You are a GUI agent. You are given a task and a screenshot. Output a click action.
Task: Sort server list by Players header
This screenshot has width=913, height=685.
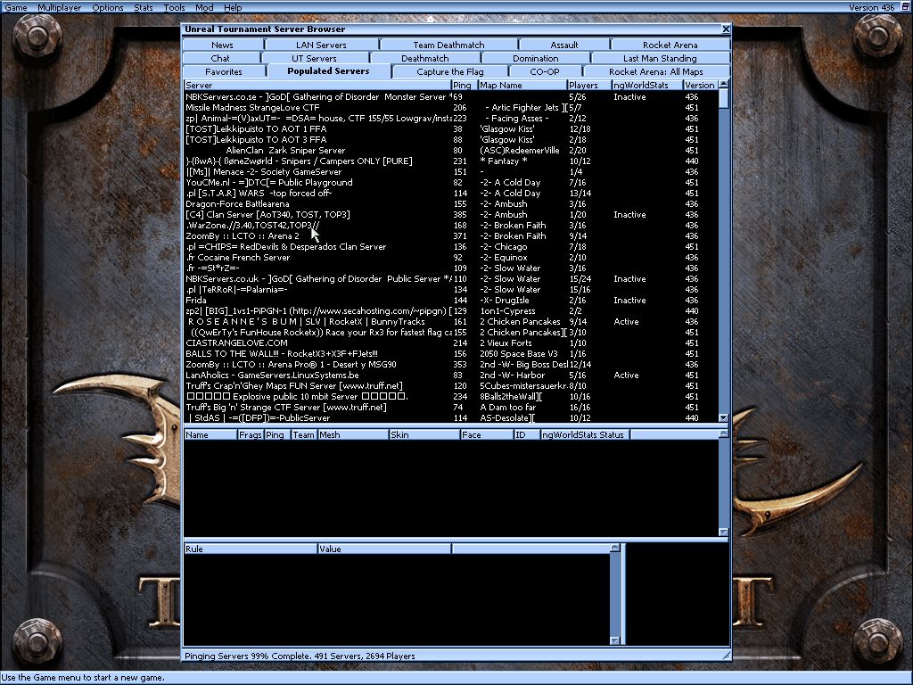[x=589, y=85]
